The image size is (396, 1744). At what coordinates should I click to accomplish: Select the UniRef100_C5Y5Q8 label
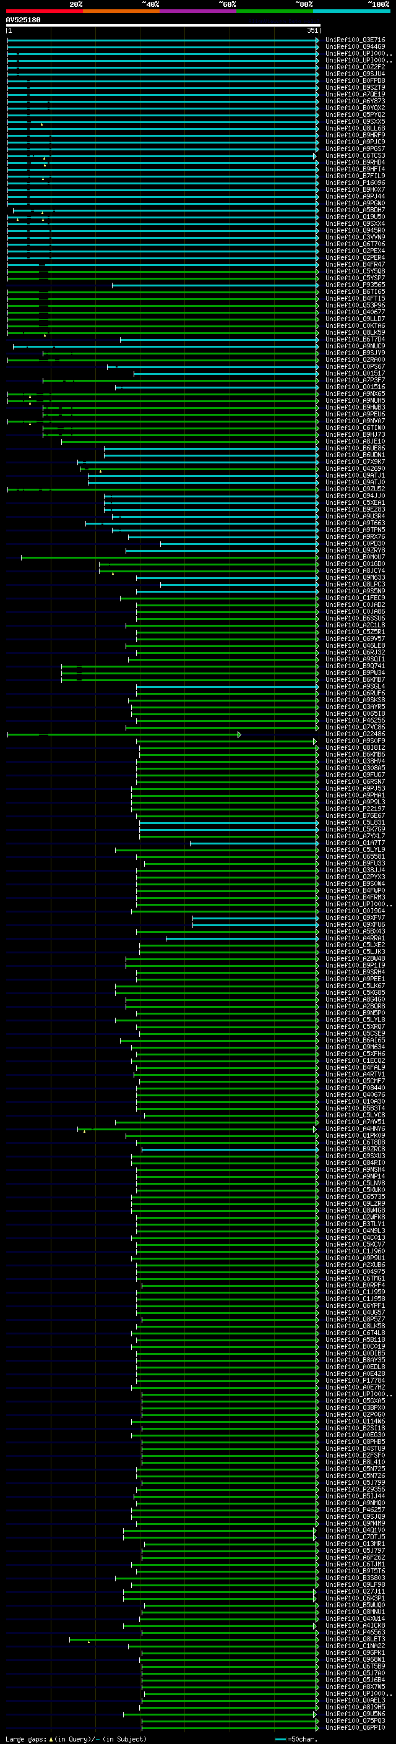(355, 271)
